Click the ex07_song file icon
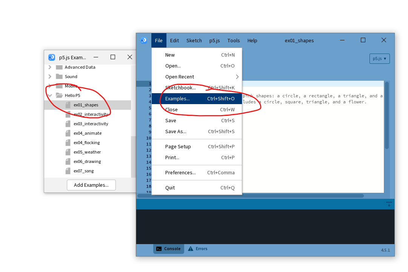 68,171
